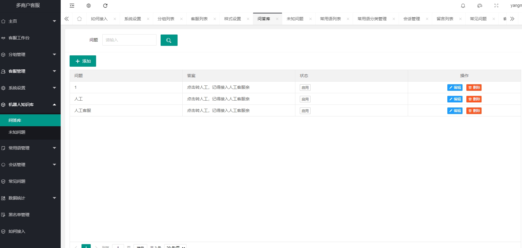The height and width of the screenshot is (248, 522).
Task: Close the 系统设置 tab
Action: pyautogui.click(x=148, y=19)
